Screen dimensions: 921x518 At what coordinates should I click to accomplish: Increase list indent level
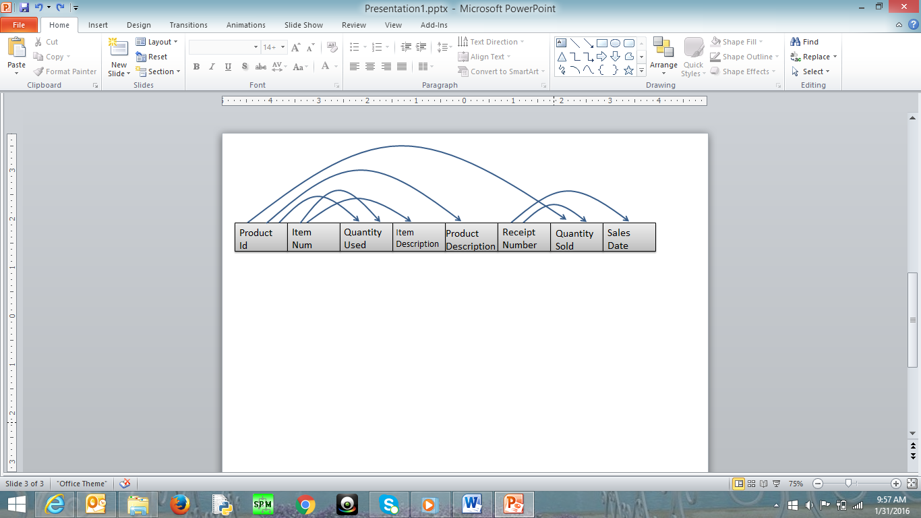[x=421, y=47]
